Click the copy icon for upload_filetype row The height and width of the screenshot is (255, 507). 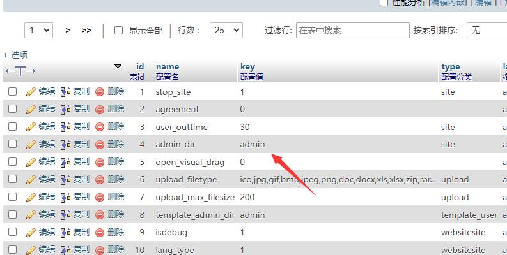[x=65, y=180]
